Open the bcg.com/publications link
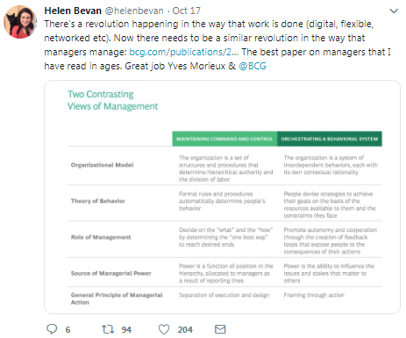This screenshot has height=338, width=406. [x=183, y=52]
